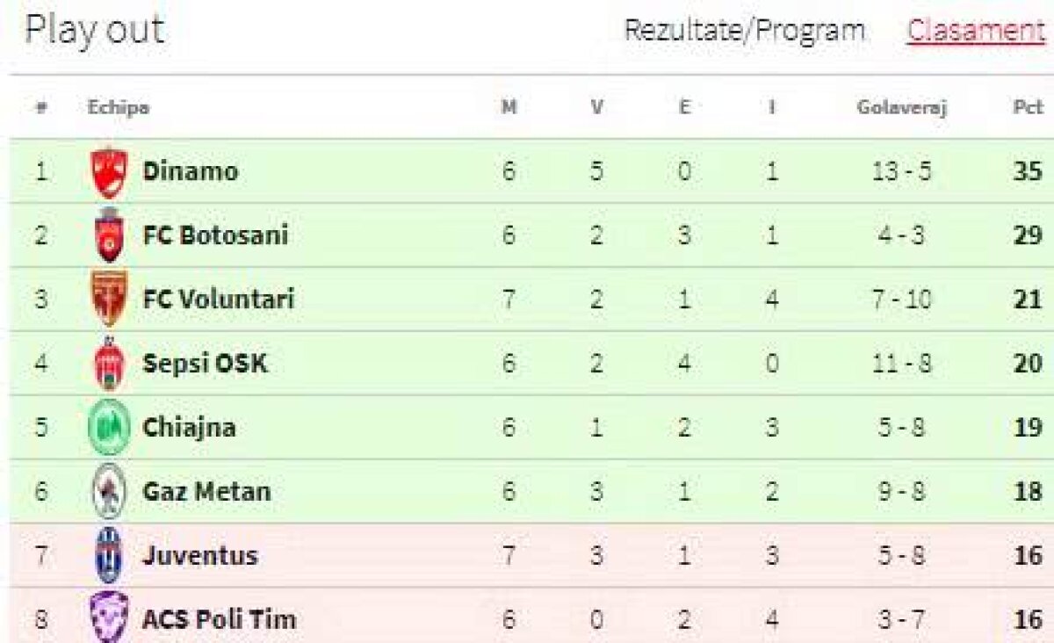This screenshot has width=1054, height=643.
Task: Click the ACS Poli Tim name
Action: tap(219, 620)
